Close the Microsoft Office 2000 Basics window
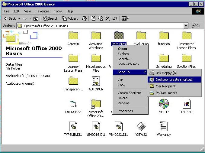The height and width of the screenshot is (153, 205). 201,4
